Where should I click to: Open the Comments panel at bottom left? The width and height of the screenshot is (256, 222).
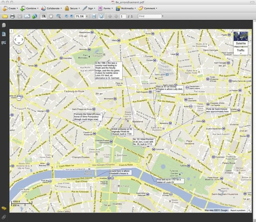pos(4,208)
